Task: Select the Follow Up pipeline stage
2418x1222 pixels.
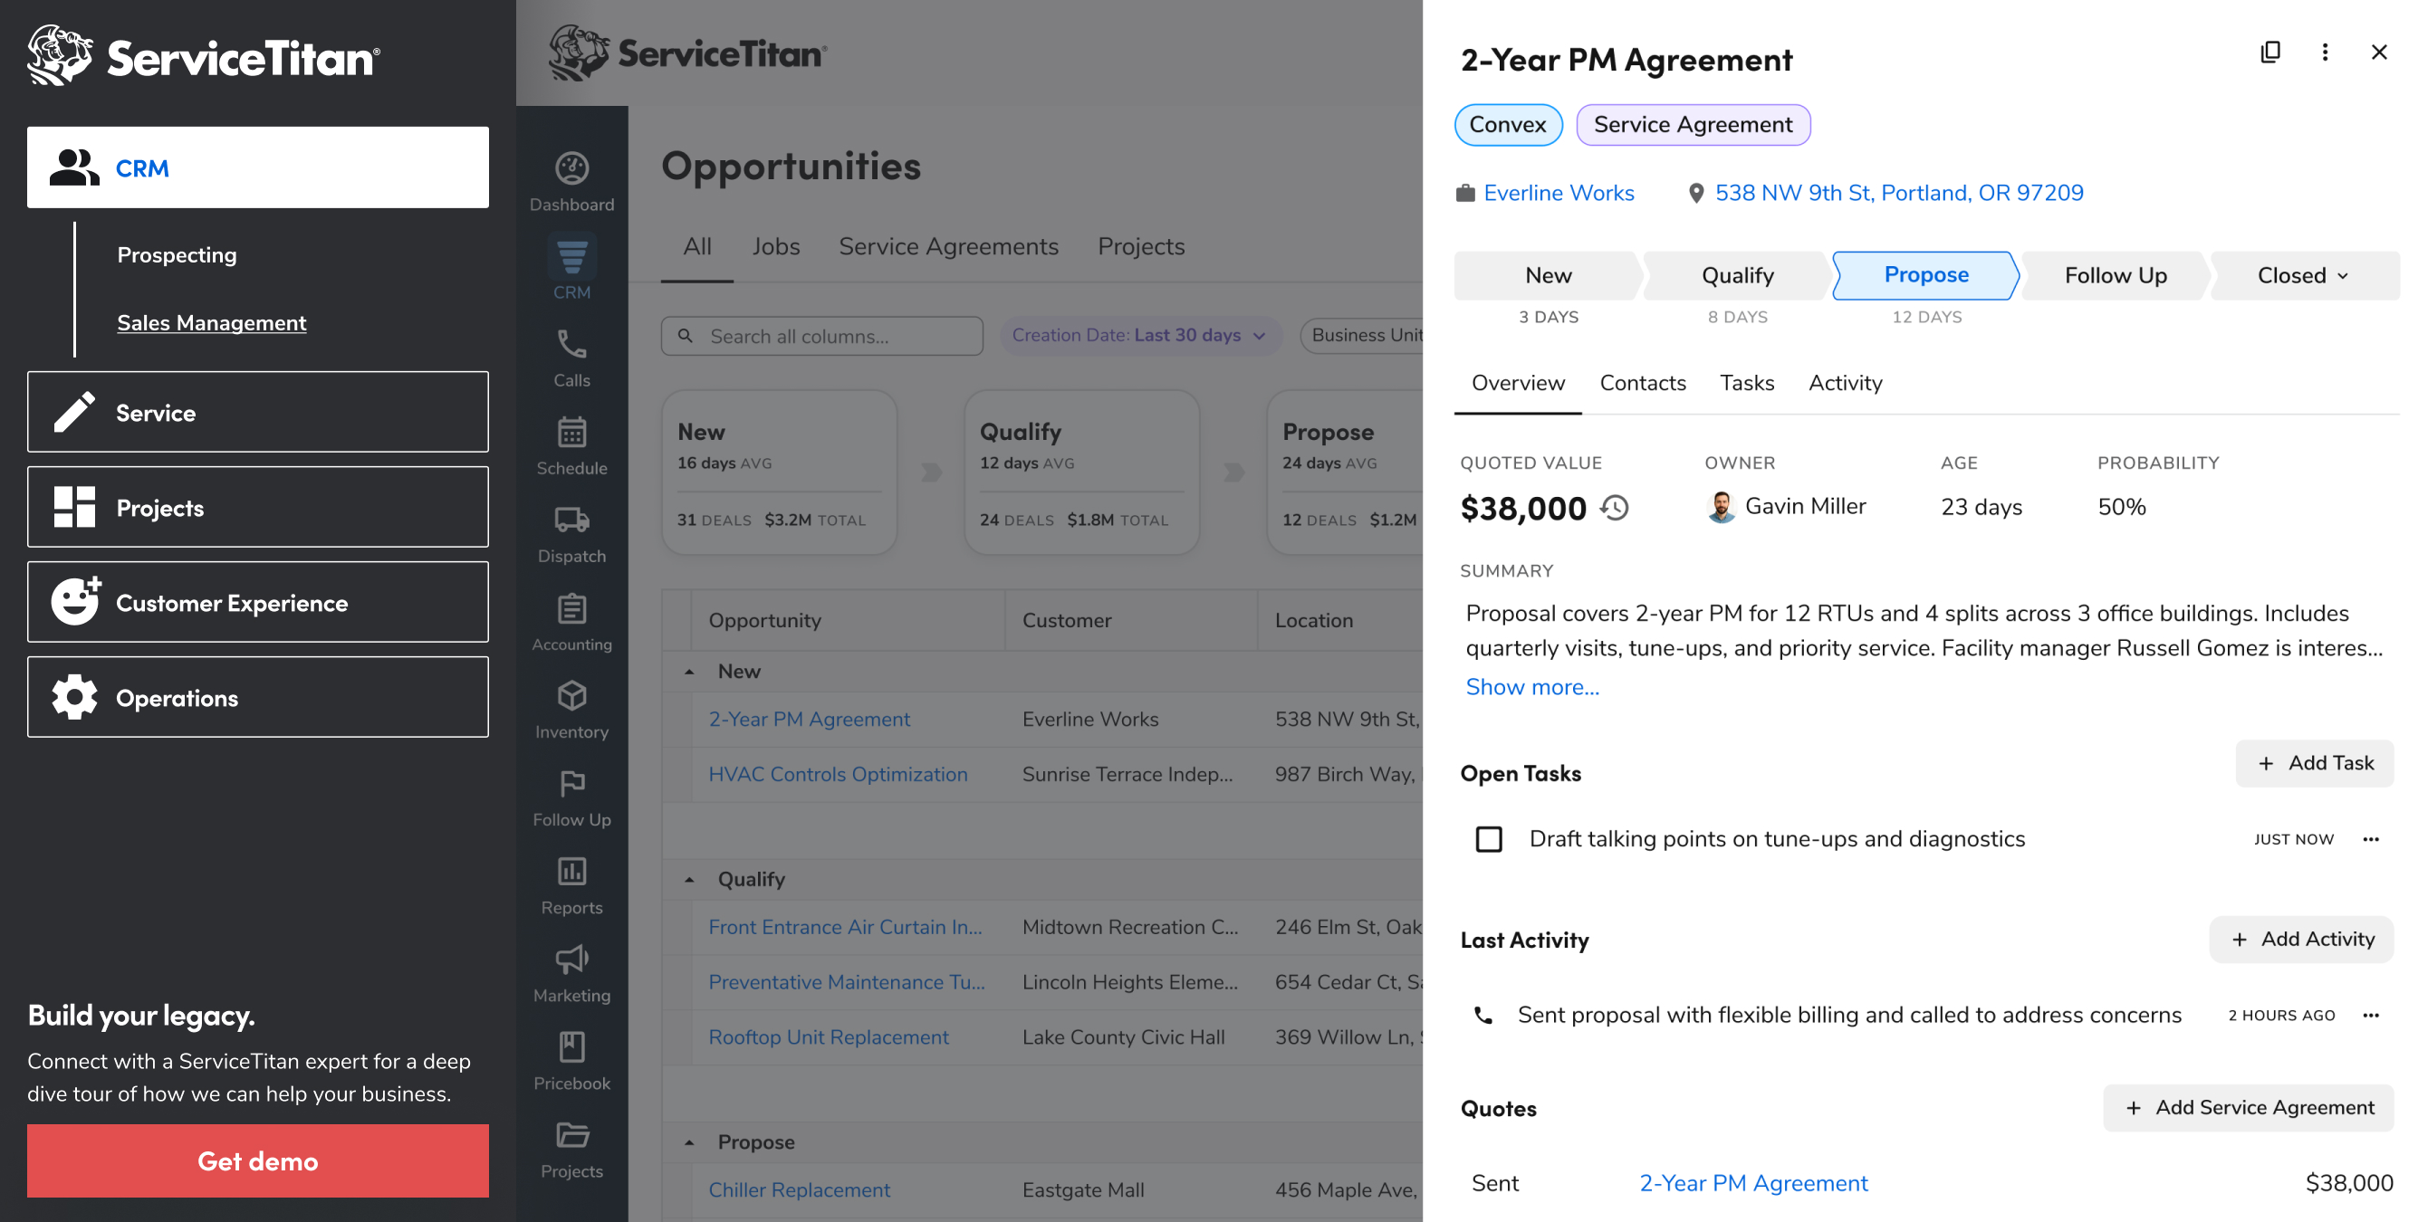Action: coord(2115,275)
